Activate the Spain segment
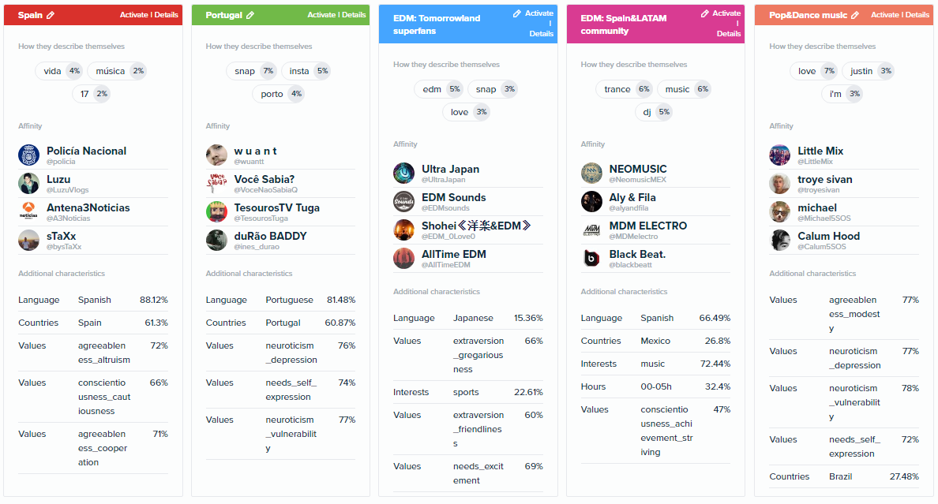This screenshot has height=504, width=938. (x=134, y=15)
